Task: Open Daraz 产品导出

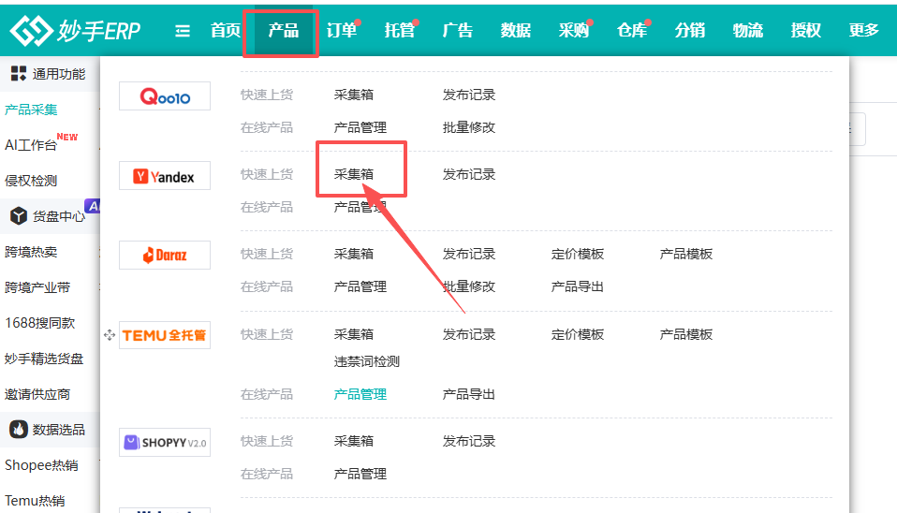Action: (578, 286)
